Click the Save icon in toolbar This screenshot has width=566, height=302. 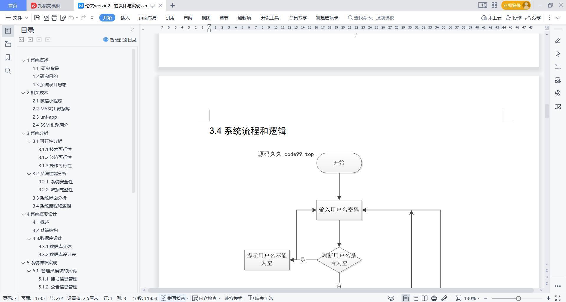(x=37, y=18)
